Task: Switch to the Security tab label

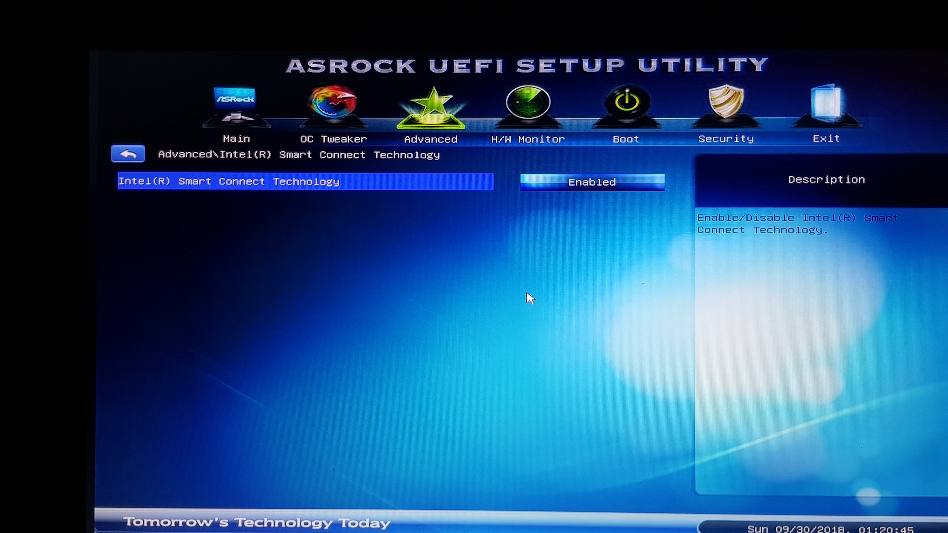Action: pyautogui.click(x=726, y=139)
